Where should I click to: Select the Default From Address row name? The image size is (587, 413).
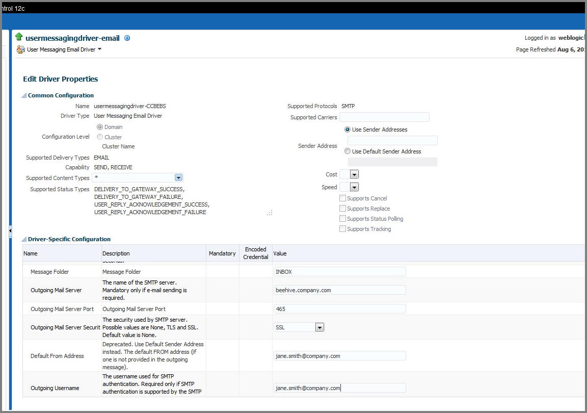[57, 356]
